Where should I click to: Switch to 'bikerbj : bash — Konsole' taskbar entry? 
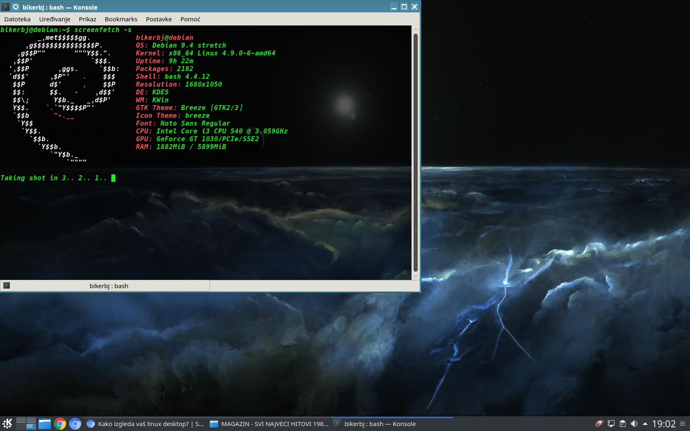tap(392, 424)
